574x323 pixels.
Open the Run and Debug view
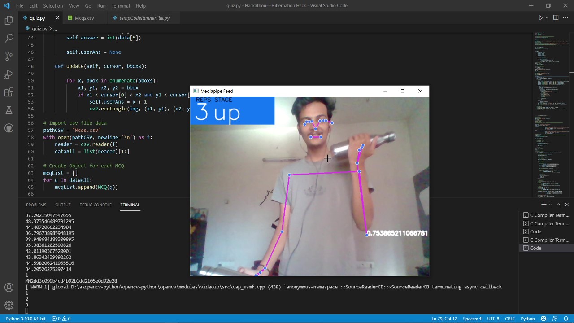(x=9, y=74)
